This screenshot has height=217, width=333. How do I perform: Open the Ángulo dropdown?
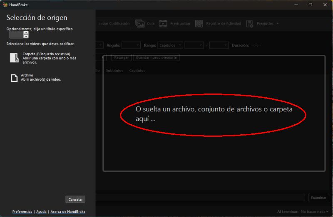pyautogui.click(x=131, y=45)
